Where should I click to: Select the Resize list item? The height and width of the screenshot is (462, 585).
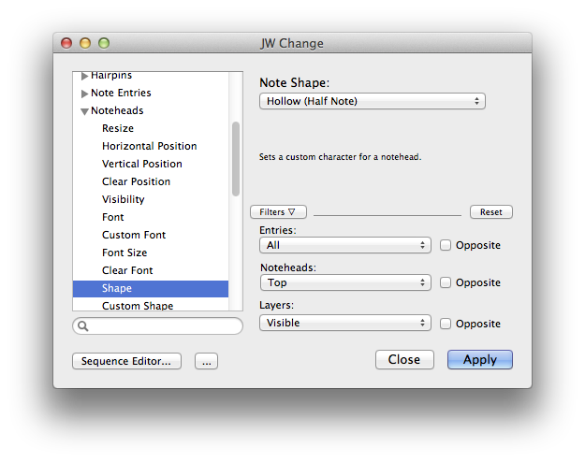pos(118,128)
